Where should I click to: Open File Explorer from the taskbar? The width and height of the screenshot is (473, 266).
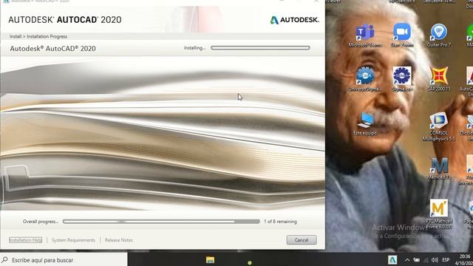(x=210, y=259)
